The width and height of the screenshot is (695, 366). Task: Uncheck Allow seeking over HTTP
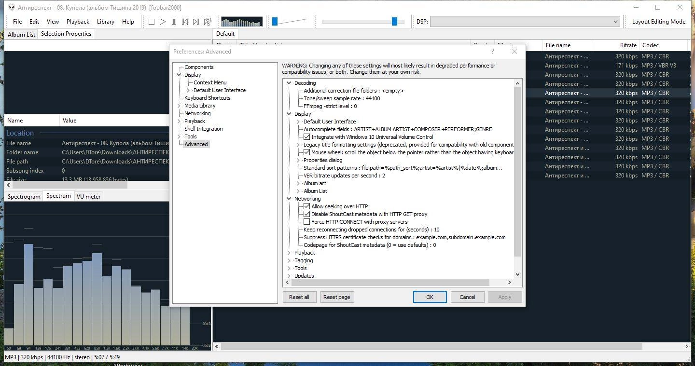[306, 206]
